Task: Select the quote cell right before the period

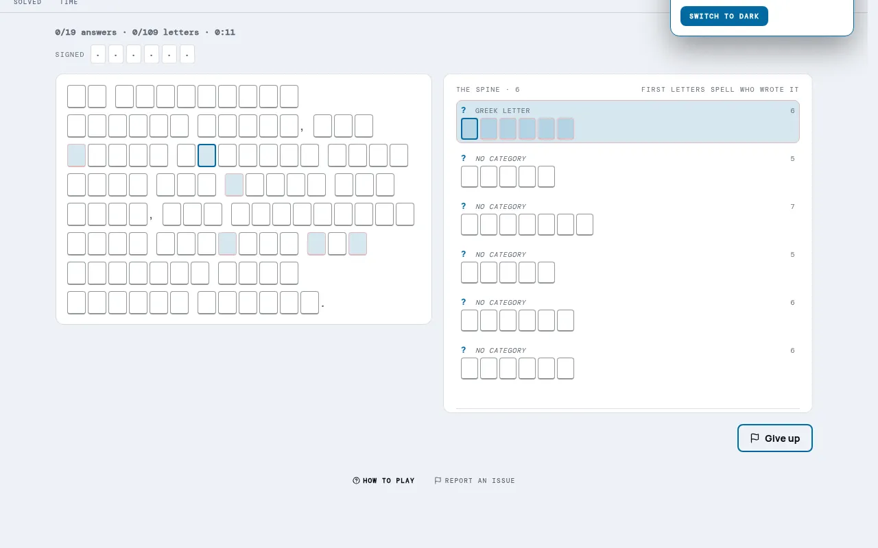Action: coord(310,303)
